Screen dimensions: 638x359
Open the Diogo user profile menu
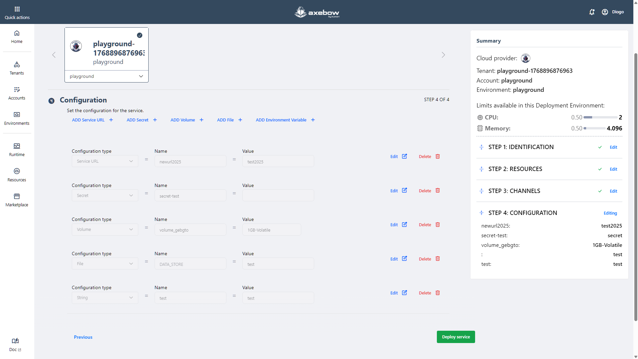pos(613,12)
